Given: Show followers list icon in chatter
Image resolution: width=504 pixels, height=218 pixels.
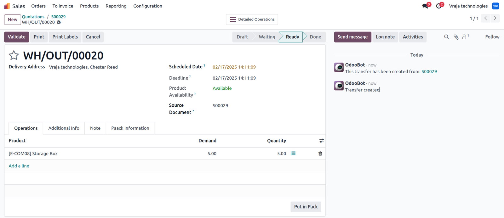Looking at the screenshot, I should [465, 37].
